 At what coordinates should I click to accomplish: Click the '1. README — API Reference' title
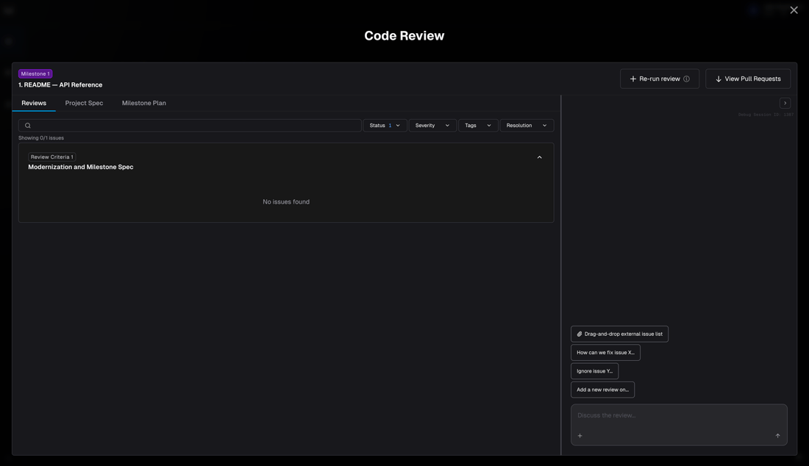(60, 85)
